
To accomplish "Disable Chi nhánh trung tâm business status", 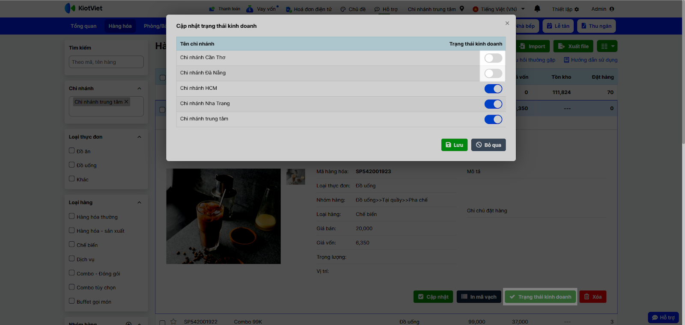I will pos(493,119).
